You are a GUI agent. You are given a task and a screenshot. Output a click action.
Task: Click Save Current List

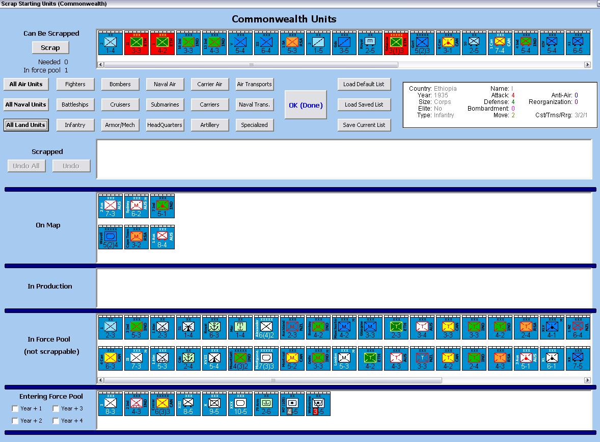coord(364,125)
